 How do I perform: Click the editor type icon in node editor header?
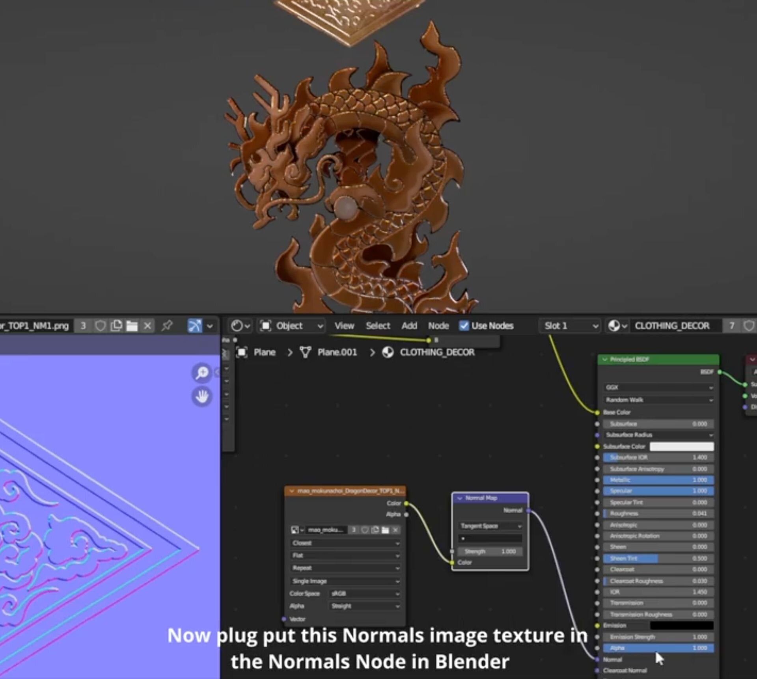240,326
